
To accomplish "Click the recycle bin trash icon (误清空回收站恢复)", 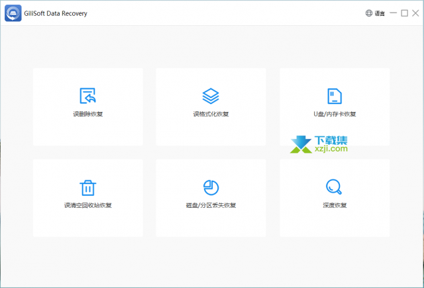I will click(x=88, y=188).
